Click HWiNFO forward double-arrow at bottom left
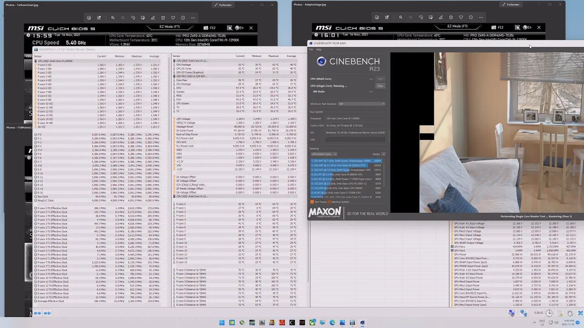 (x=47, y=313)
